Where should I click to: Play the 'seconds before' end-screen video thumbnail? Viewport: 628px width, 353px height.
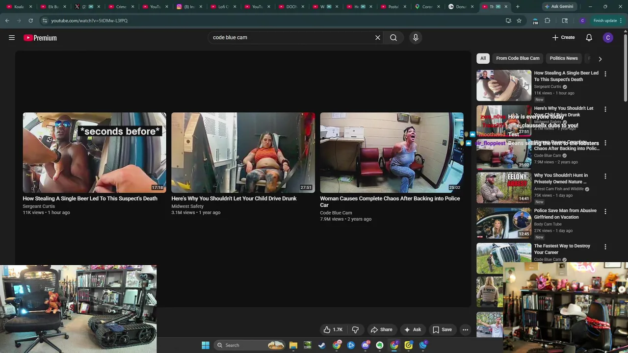[x=94, y=152]
